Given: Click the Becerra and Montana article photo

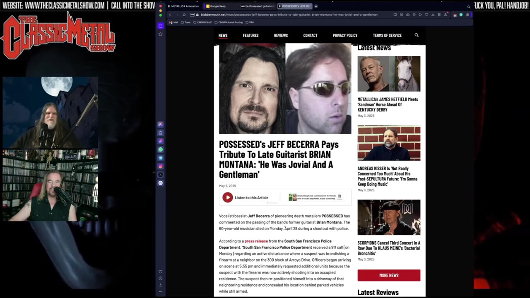Looking at the screenshot, I should coord(285,89).
